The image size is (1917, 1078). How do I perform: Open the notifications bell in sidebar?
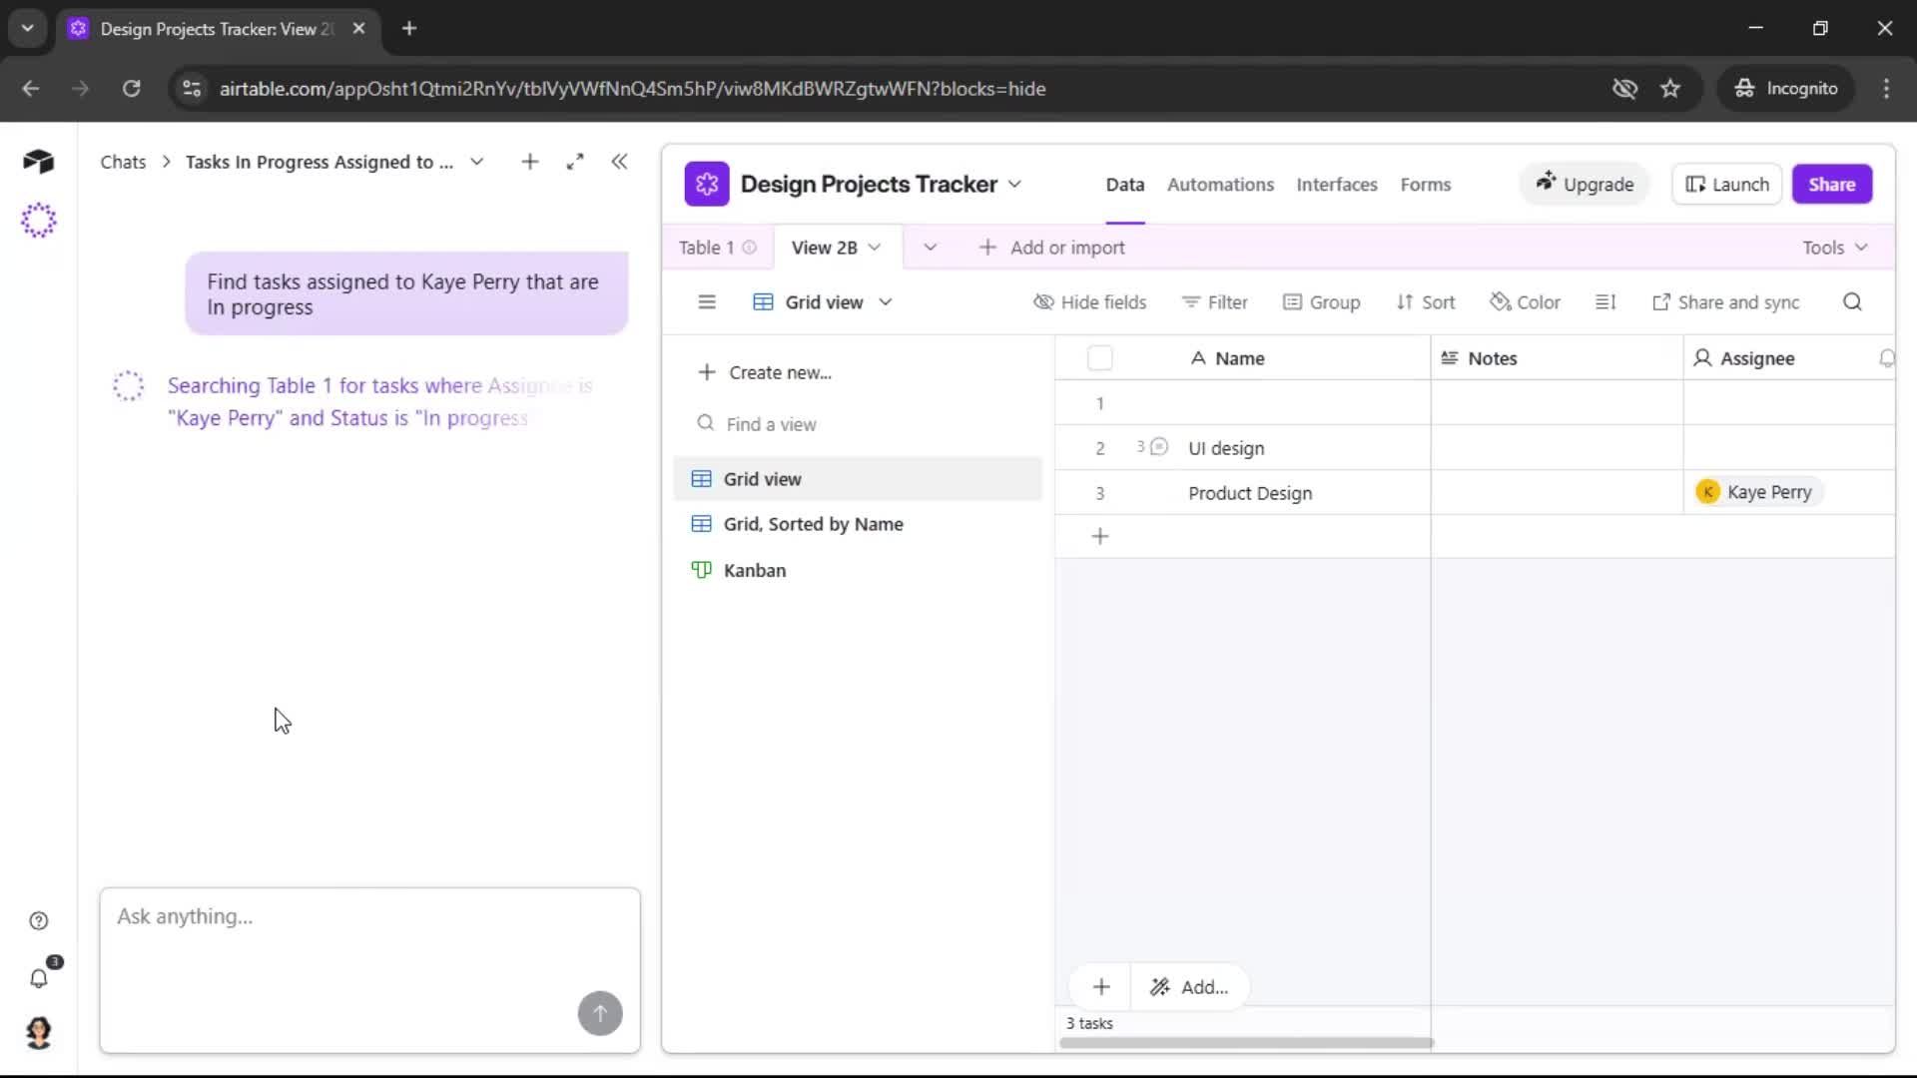[x=39, y=978]
